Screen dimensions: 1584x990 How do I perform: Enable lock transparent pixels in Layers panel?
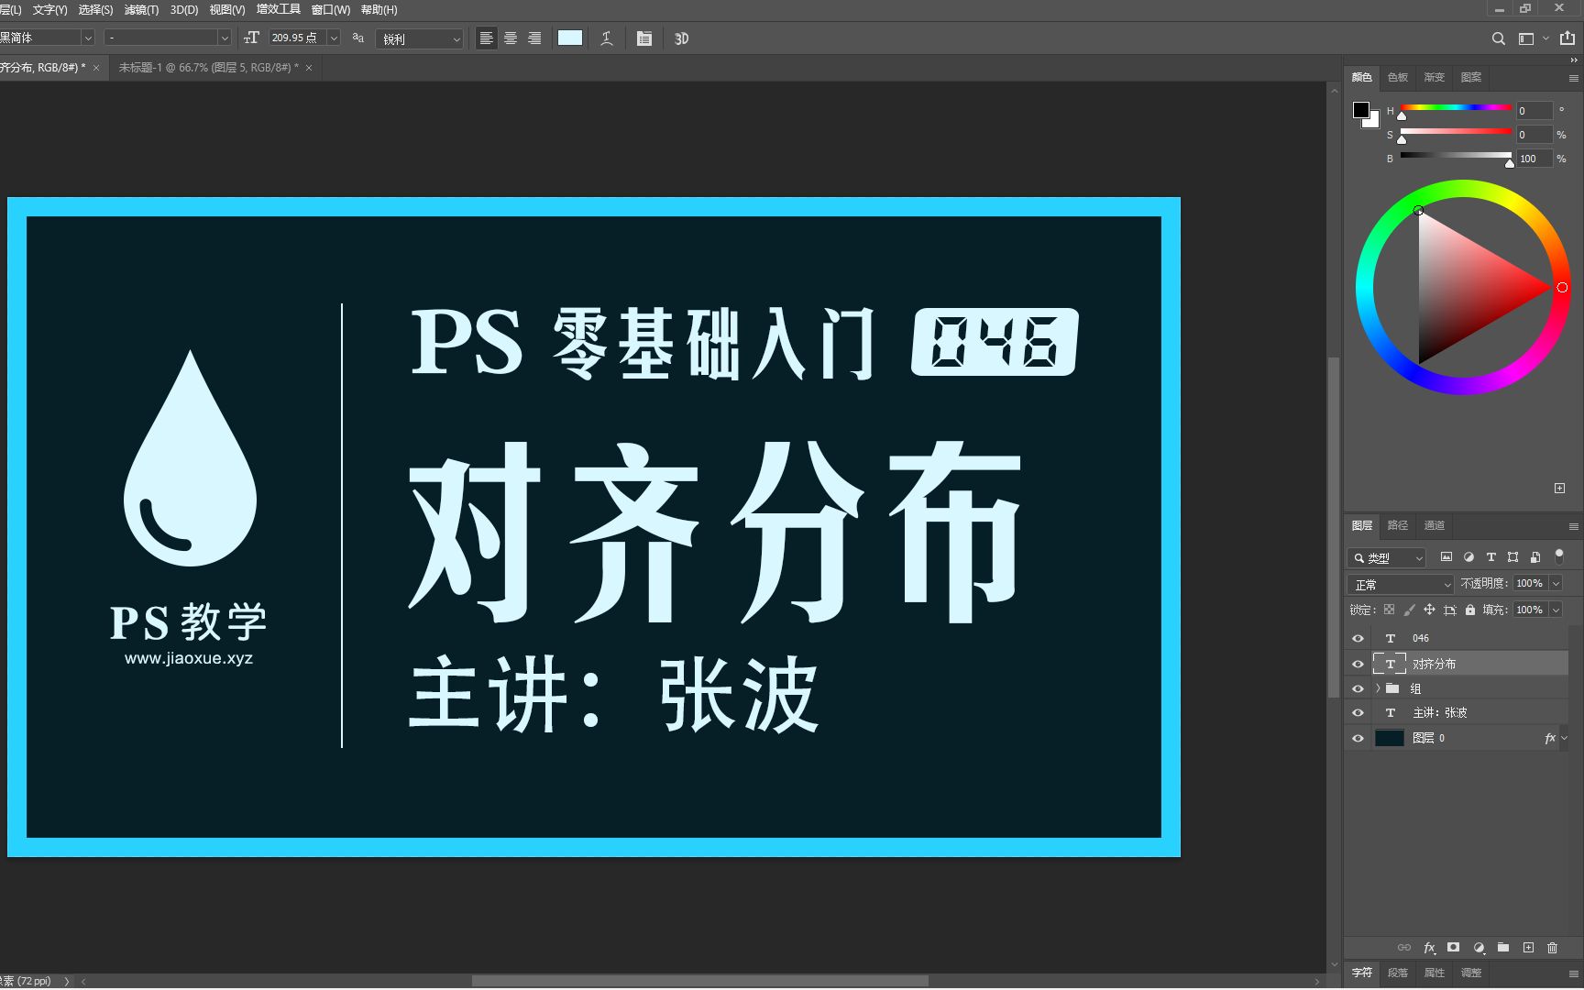(x=1390, y=609)
